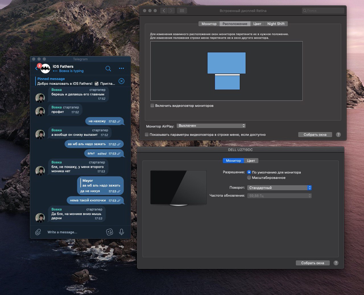Record a voice message with microphone icon
The height and width of the screenshot is (295, 364).
click(x=121, y=232)
